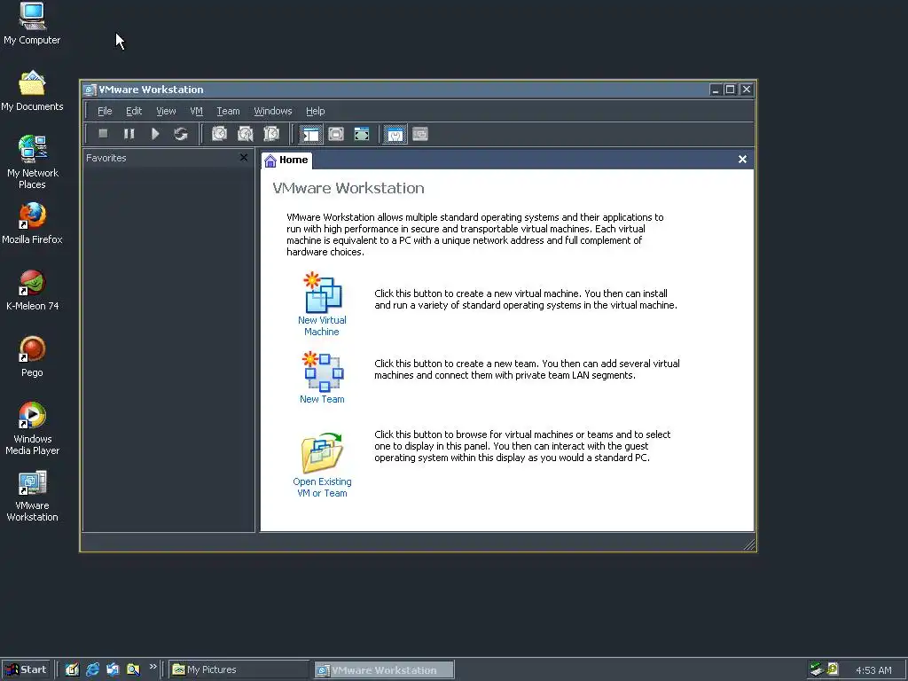The image size is (908, 681).
Task: Click the Internet Explorer quick launch icon
Action: click(92, 669)
